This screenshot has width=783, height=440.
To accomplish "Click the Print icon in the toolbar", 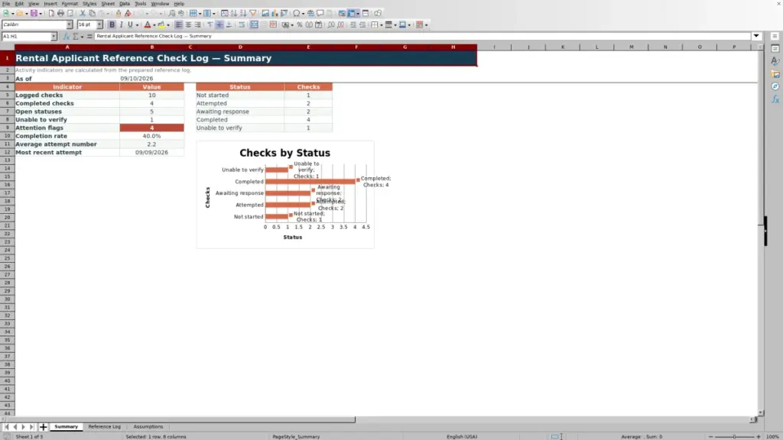I will pyautogui.click(x=60, y=13).
